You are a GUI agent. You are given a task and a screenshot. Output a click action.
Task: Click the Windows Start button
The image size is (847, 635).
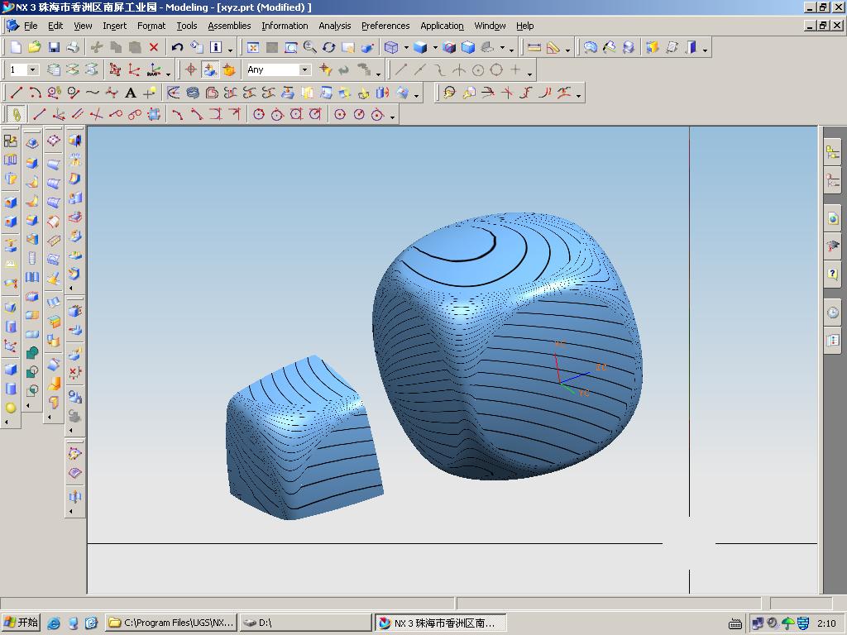[x=22, y=623]
